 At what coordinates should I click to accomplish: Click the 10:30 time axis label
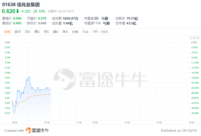pos(47,123)
